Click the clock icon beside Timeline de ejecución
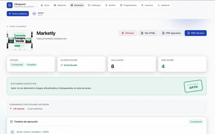The image size is (215, 134). 11,122
